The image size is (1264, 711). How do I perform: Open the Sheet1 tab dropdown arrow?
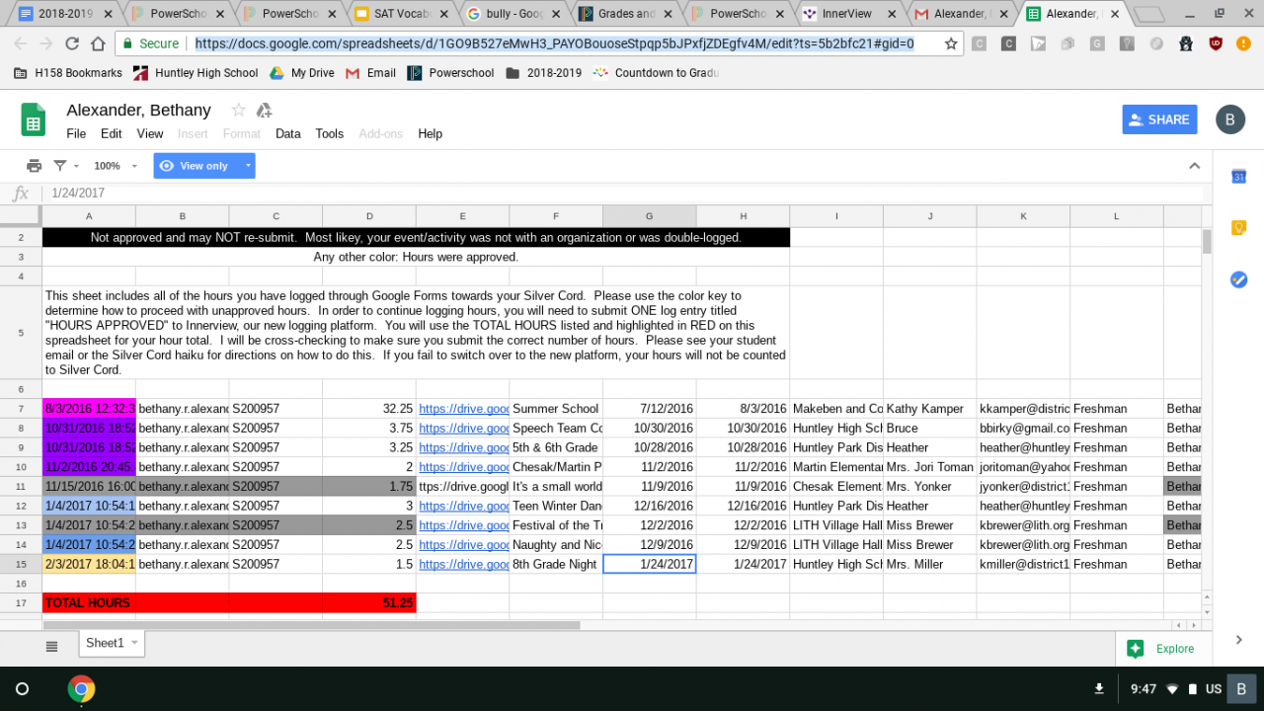click(134, 643)
